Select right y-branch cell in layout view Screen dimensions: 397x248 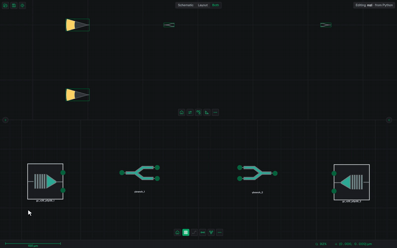pos(326,25)
